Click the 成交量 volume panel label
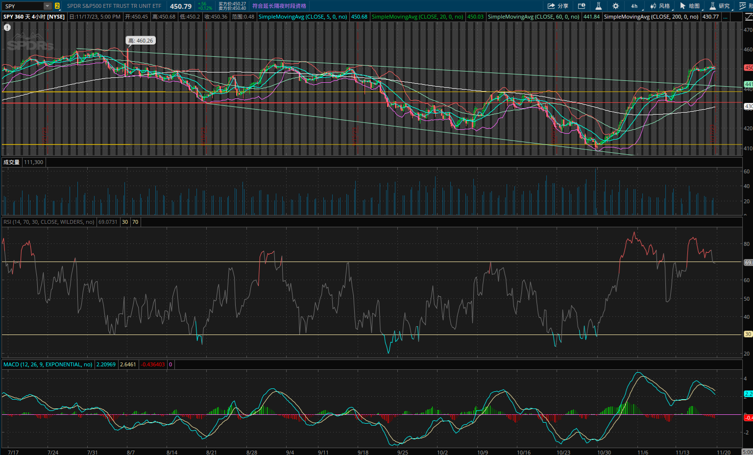 click(x=11, y=162)
